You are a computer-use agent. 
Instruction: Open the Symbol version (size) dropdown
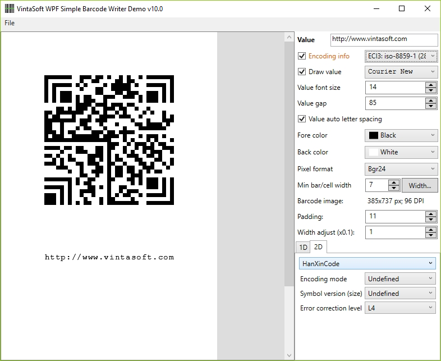tap(400, 294)
